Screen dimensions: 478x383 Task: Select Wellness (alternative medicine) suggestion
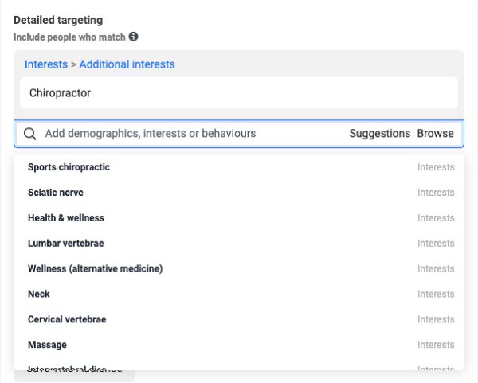[239, 268]
